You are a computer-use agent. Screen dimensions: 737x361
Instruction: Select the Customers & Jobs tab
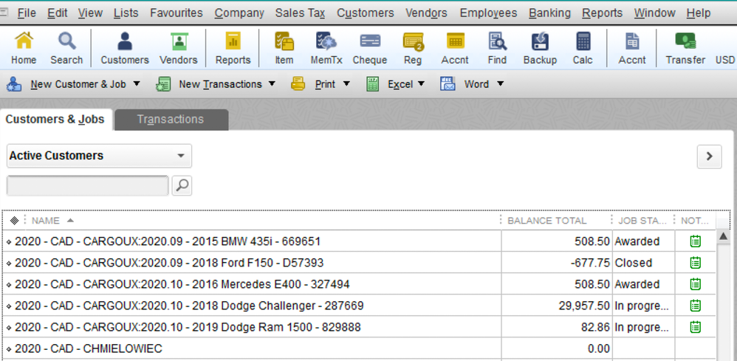tap(56, 120)
